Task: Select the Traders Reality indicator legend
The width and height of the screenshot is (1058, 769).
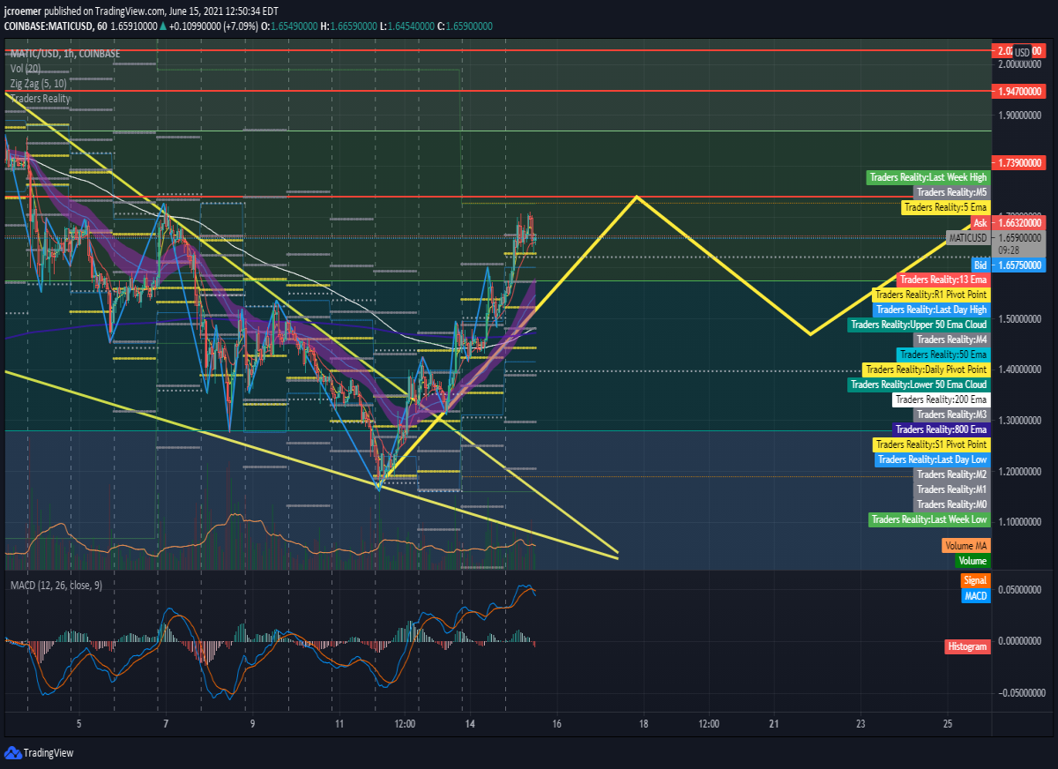Action: click(x=41, y=98)
